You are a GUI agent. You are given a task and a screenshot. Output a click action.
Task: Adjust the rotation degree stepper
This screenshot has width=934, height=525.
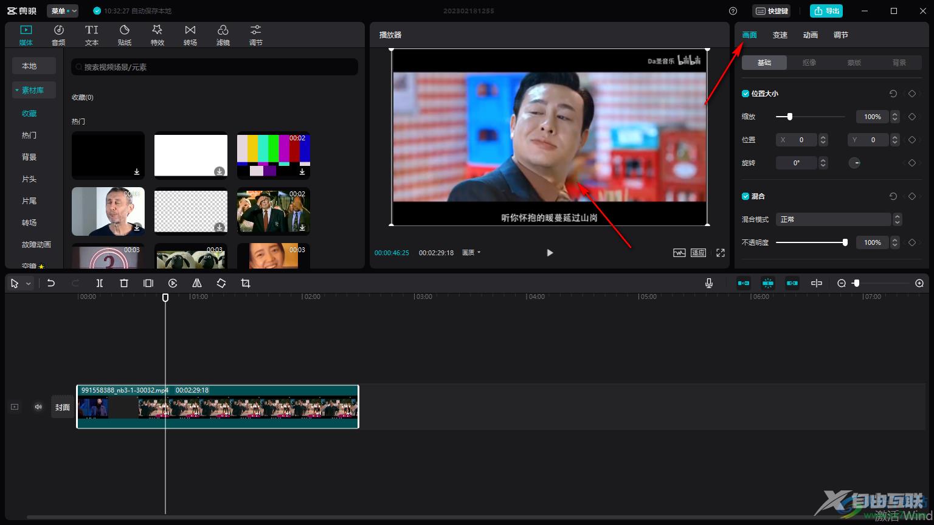823,163
